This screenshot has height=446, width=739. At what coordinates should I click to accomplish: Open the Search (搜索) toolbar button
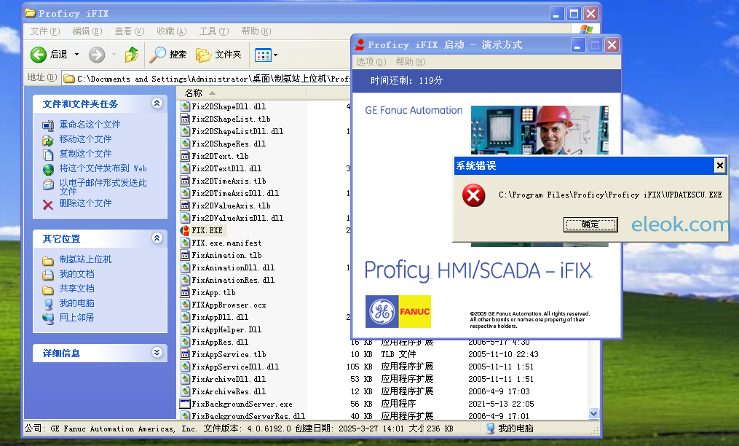click(167, 55)
